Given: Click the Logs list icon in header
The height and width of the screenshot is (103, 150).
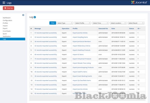Looking at the screenshot, I should [x=4, y=2].
